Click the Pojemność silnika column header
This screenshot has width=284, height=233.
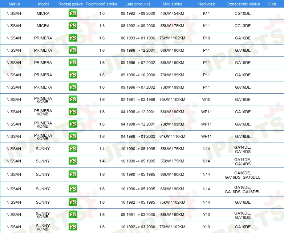[101, 4]
